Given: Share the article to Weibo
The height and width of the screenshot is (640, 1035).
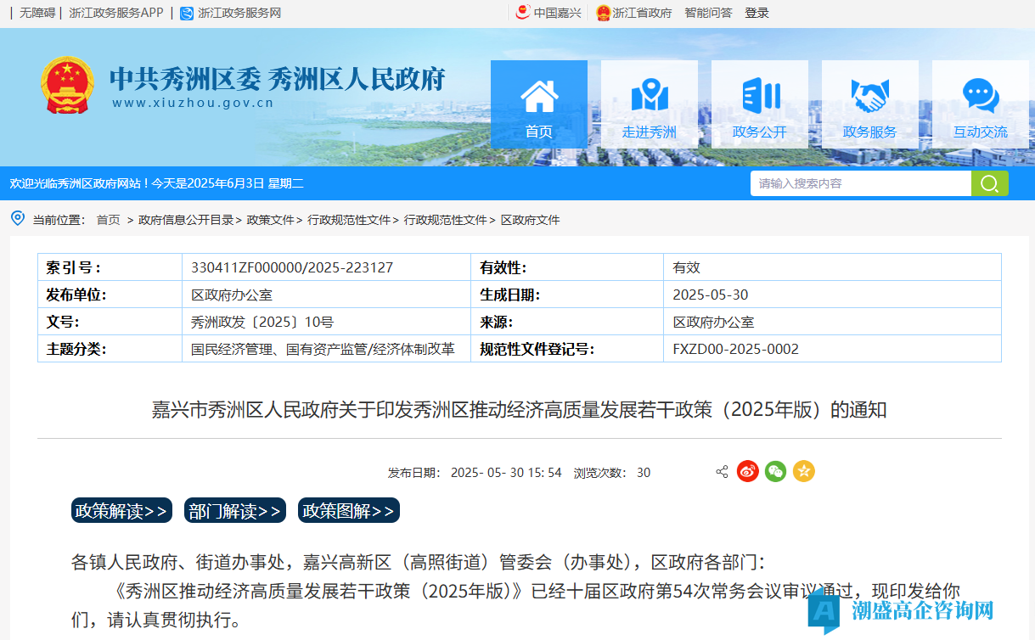Looking at the screenshot, I should click(x=747, y=471).
